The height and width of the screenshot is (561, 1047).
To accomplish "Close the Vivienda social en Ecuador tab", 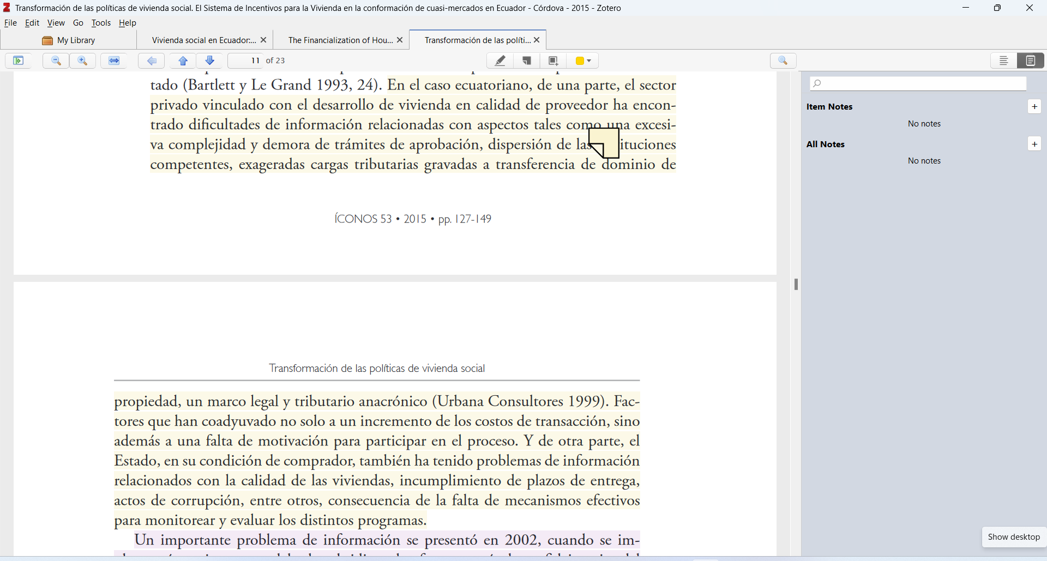I will point(264,40).
